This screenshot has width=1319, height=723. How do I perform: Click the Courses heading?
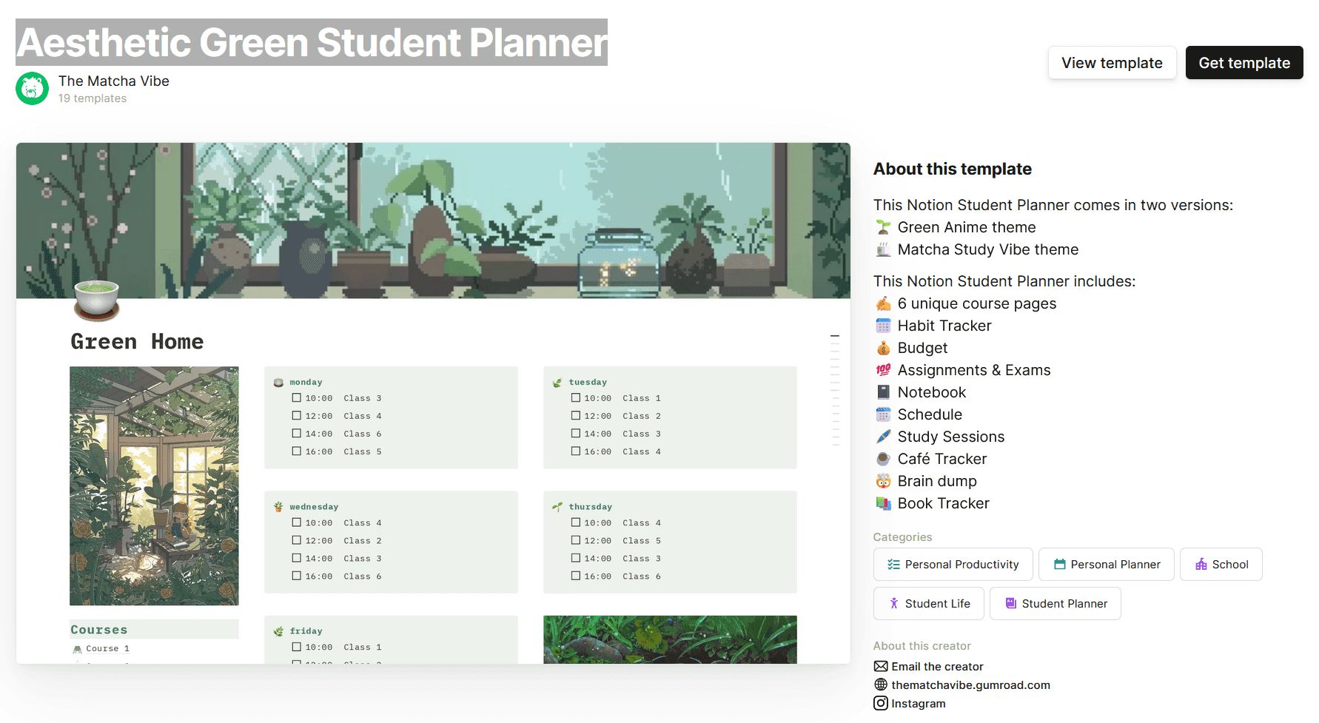click(x=99, y=630)
